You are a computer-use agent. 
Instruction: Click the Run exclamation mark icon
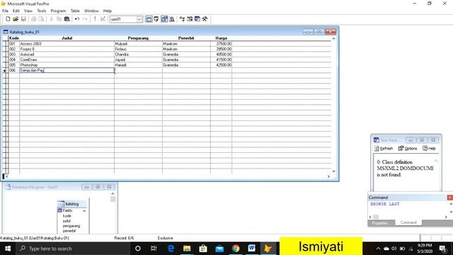(95, 19)
